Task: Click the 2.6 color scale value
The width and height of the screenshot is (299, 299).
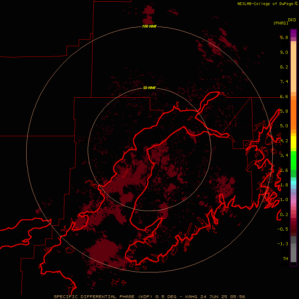Action: (284, 170)
